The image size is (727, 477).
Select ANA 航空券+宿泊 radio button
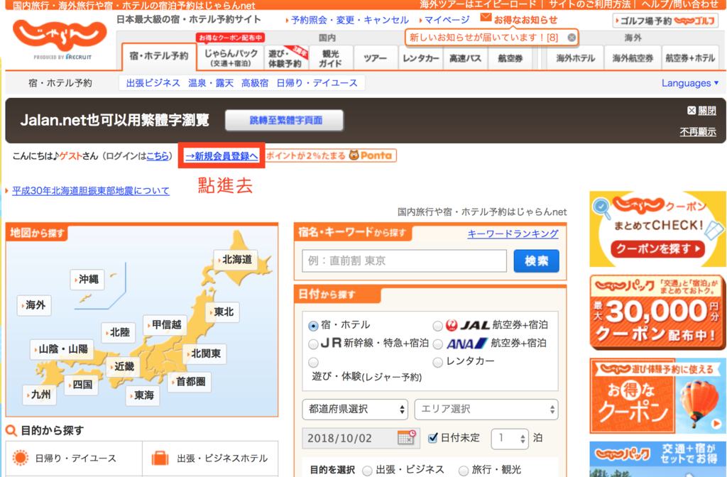click(437, 344)
